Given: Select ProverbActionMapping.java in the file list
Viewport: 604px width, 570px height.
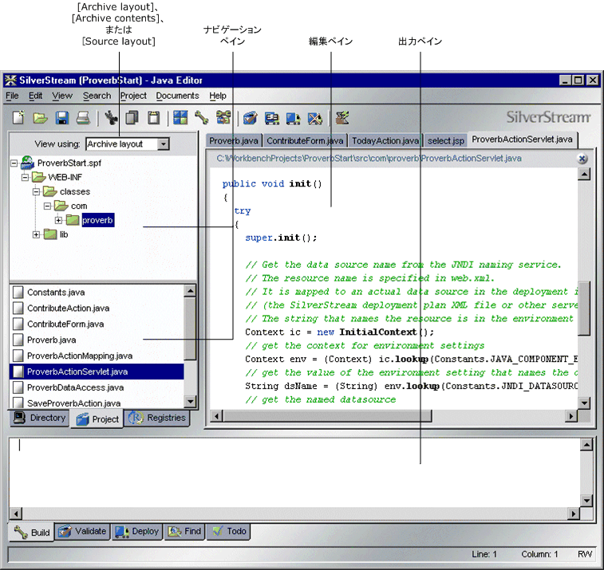Looking at the screenshot, I should coord(80,356).
